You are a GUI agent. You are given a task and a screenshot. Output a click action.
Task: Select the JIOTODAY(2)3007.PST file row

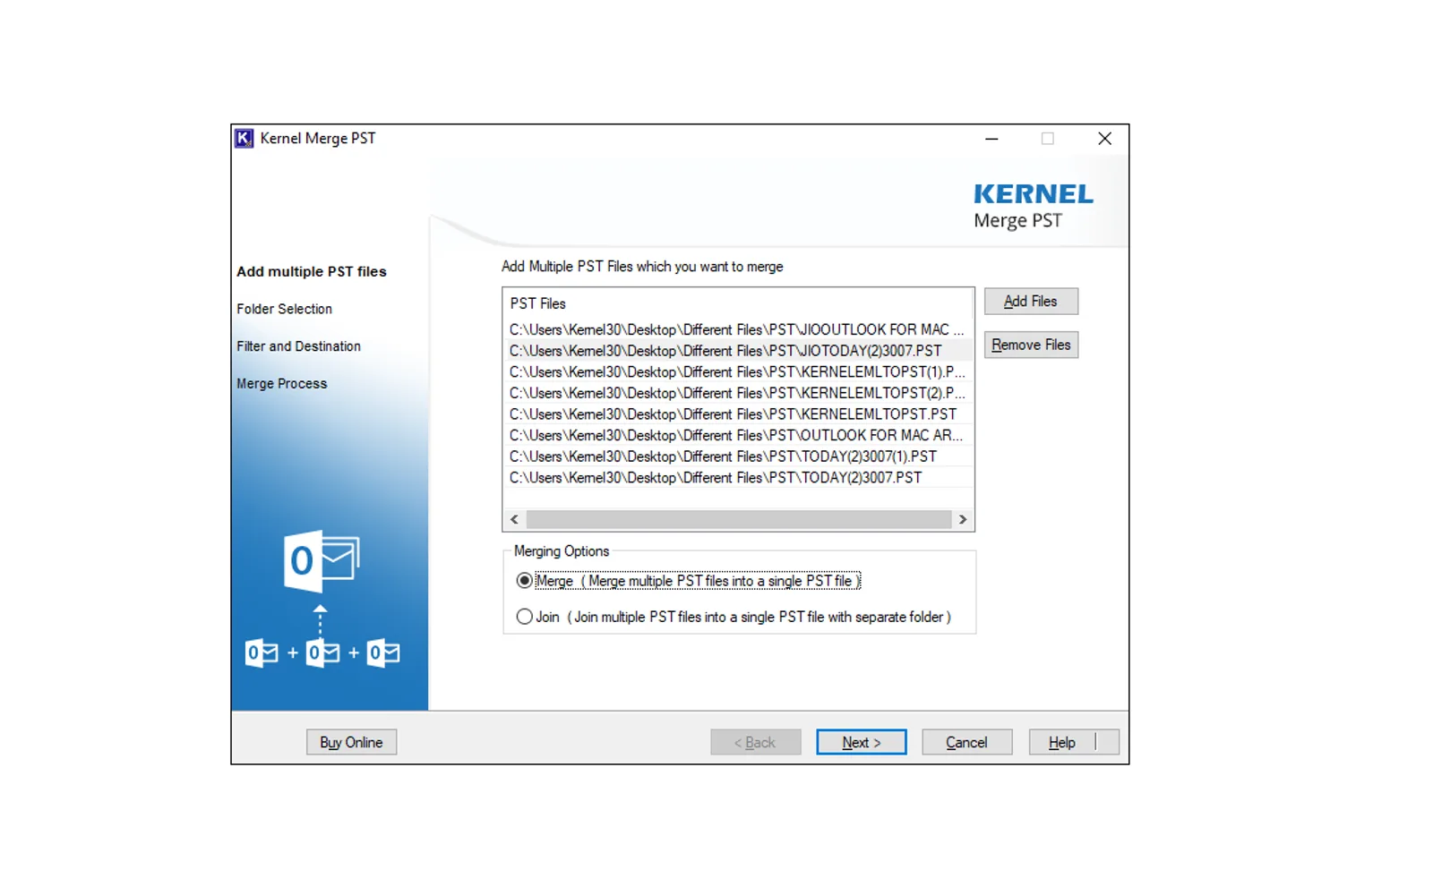pos(738,351)
